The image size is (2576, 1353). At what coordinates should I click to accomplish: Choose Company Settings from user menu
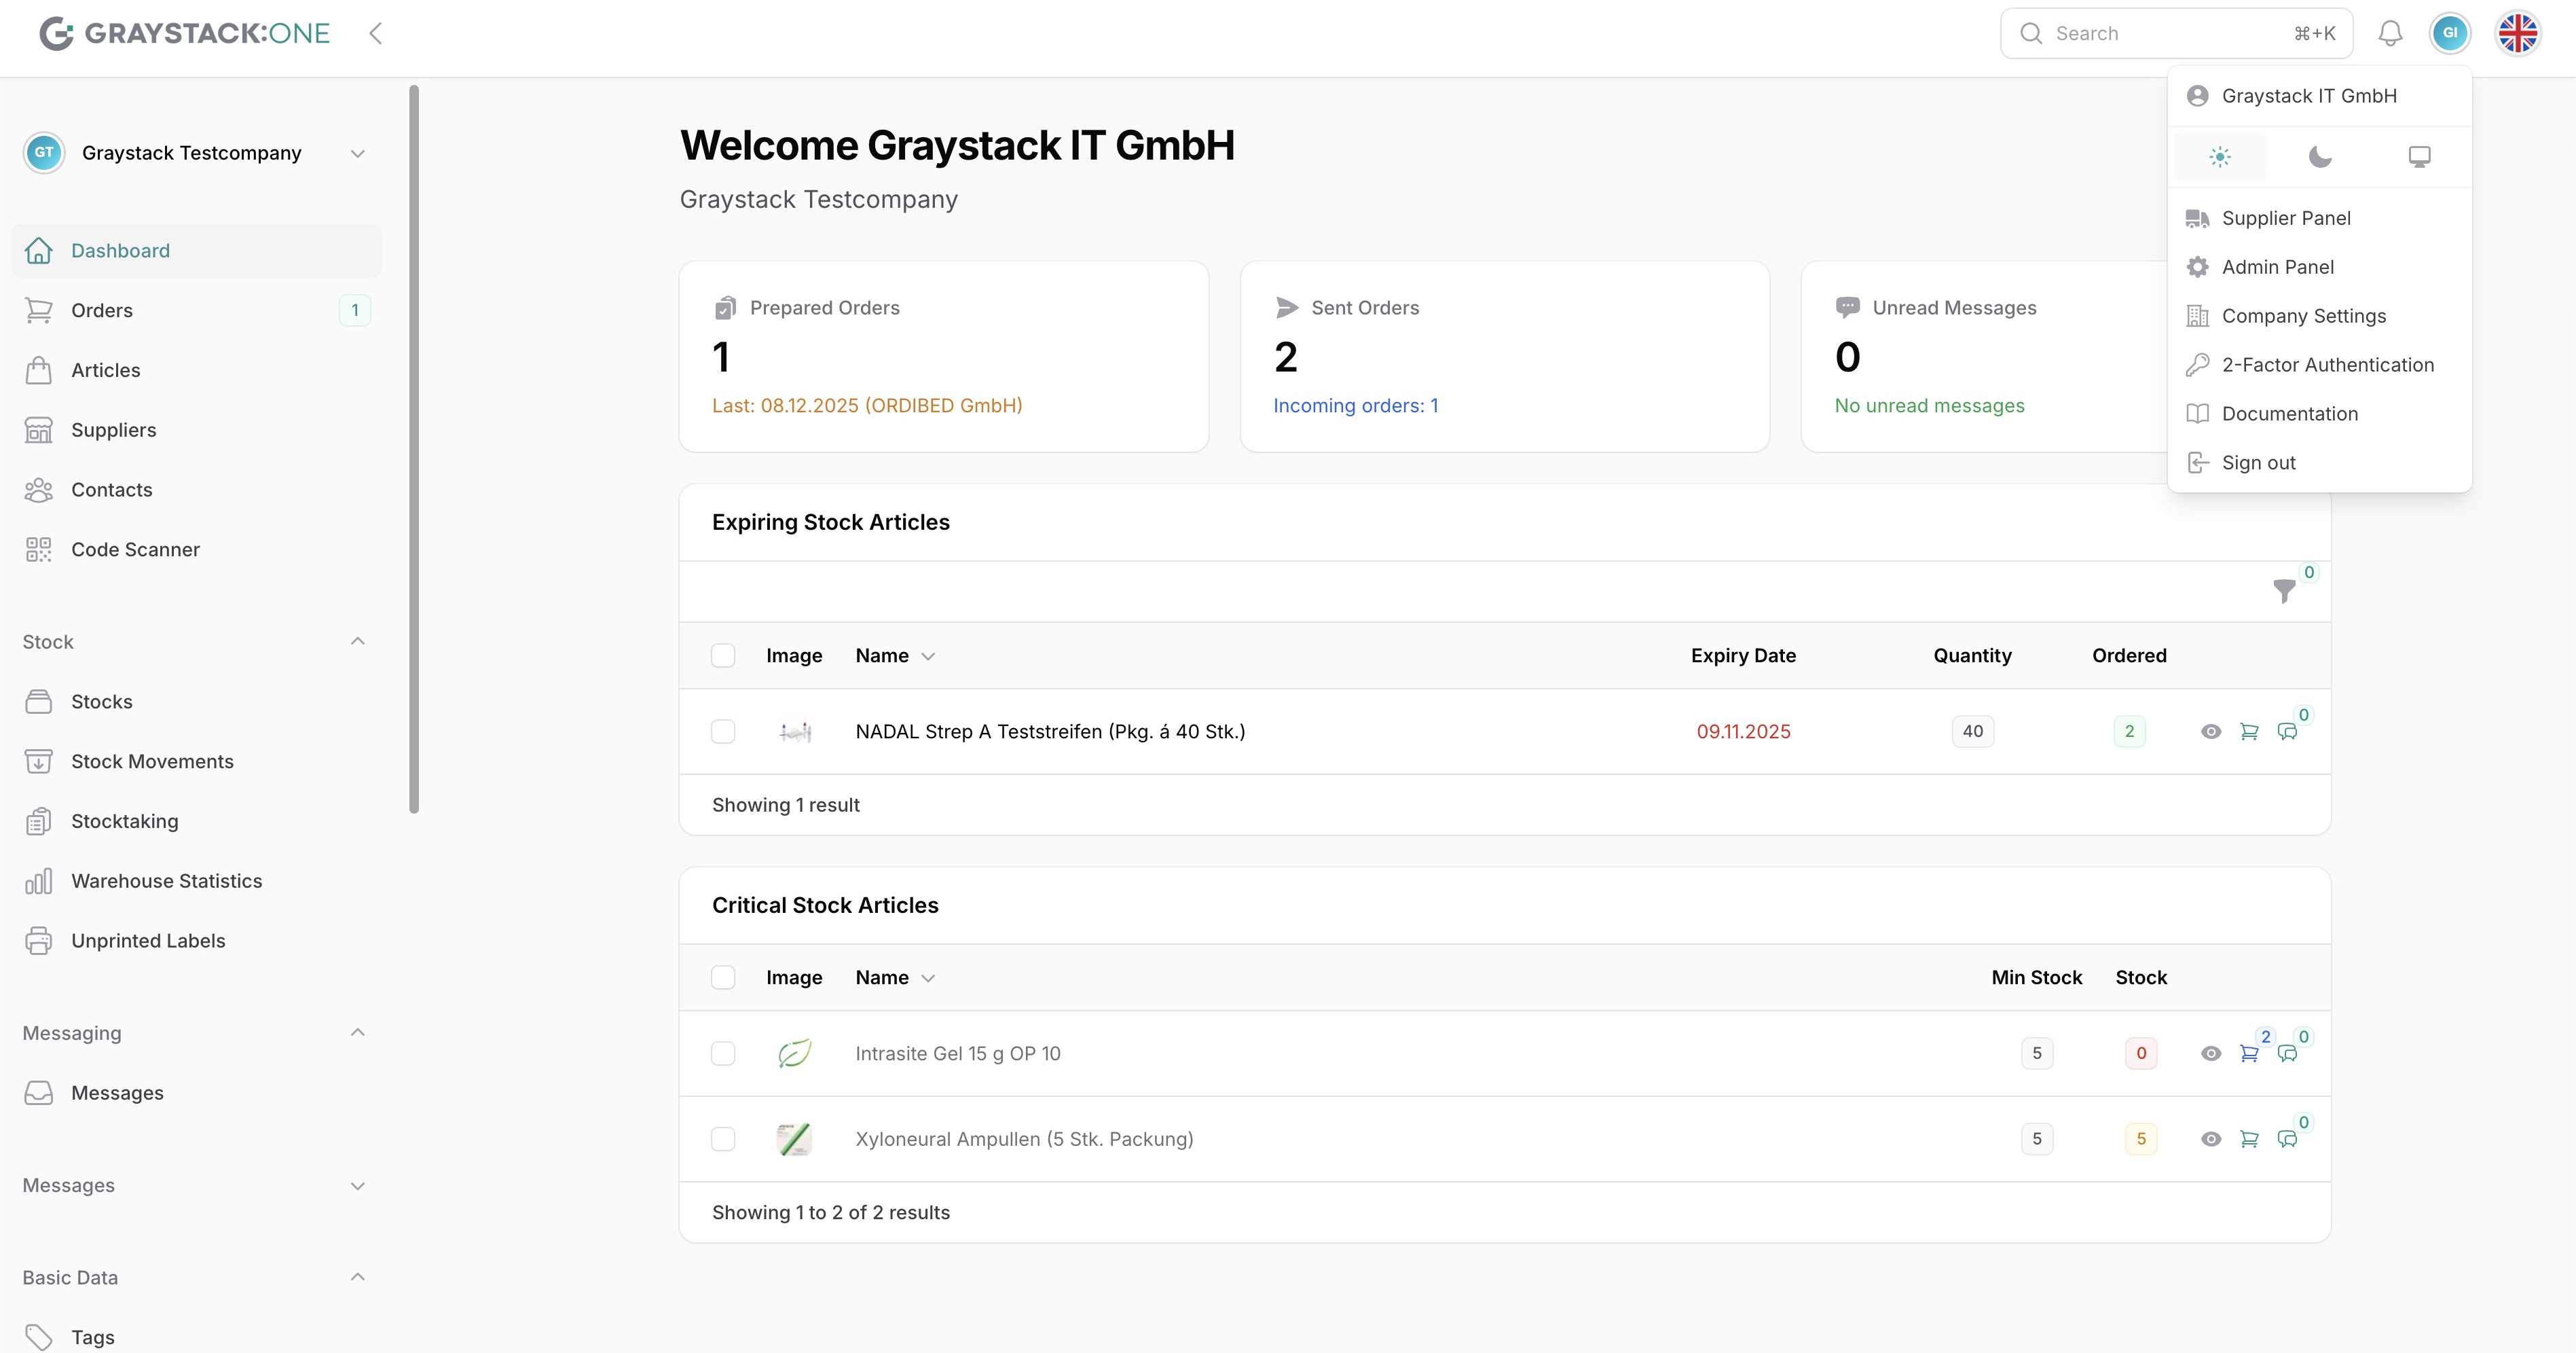[2303, 316]
